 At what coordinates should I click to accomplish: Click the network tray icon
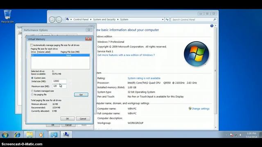click(x=236, y=135)
